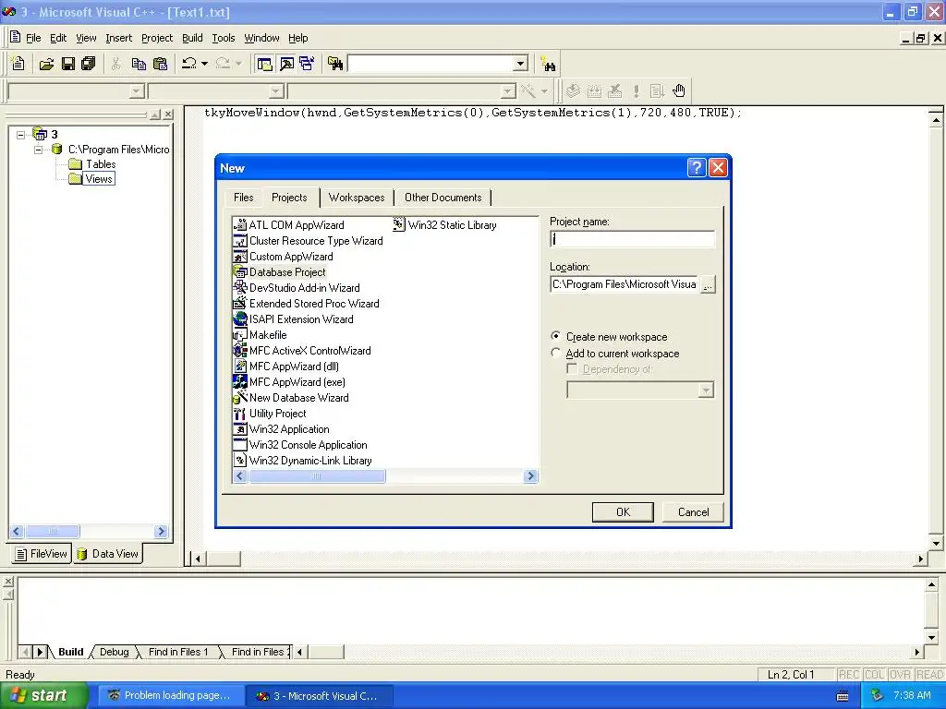Select the ATL COM AppWizard icon
The height and width of the screenshot is (709, 946).
click(x=239, y=225)
